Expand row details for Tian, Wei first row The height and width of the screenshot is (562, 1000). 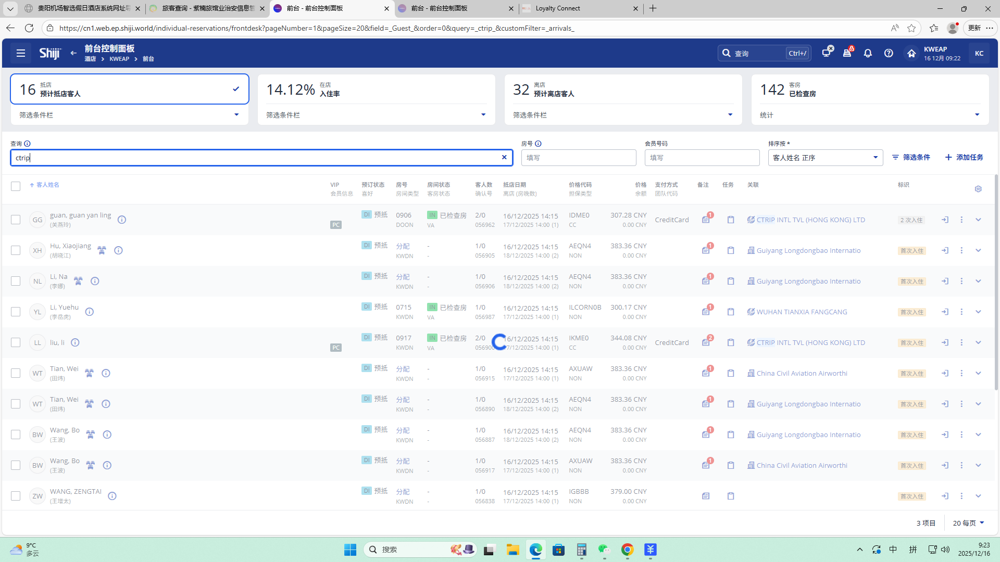[x=978, y=373]
